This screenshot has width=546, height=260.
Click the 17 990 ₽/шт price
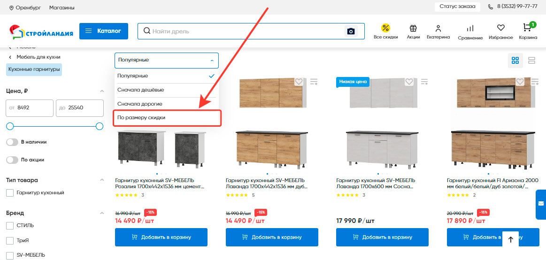[355, 221]
